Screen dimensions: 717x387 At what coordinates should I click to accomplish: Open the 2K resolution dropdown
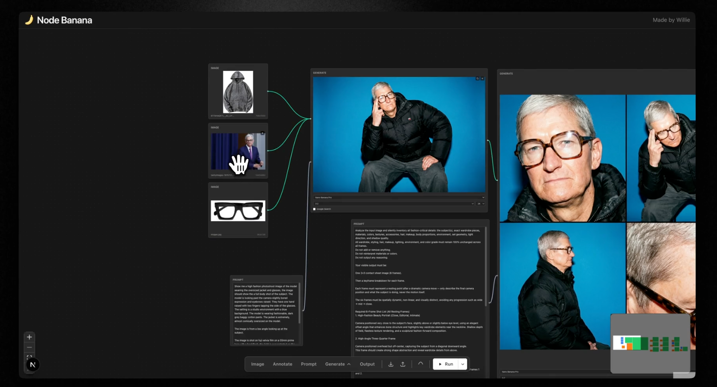tap(481, 203)
